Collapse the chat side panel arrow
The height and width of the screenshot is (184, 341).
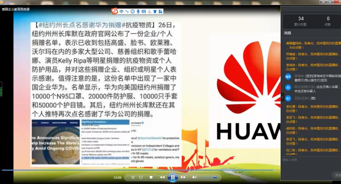point(281,97)
